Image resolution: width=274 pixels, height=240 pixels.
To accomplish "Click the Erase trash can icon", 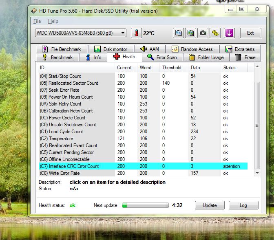I will click(238, 57).
